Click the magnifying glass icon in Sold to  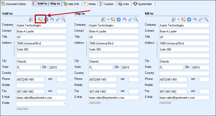point(63,19)
